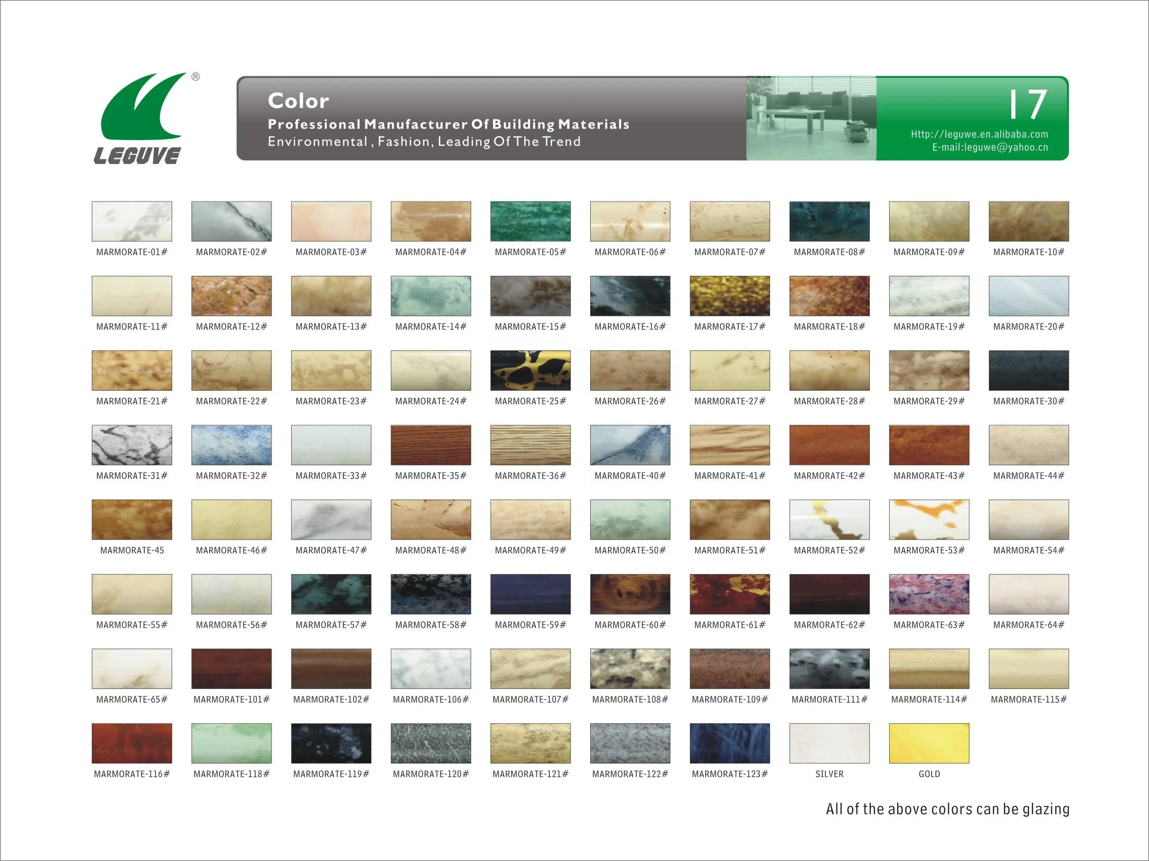The width and height of the screenshot is (1149, 861).
Task: Click the leguwe@yahoo.cn email address
Action: 989,147
